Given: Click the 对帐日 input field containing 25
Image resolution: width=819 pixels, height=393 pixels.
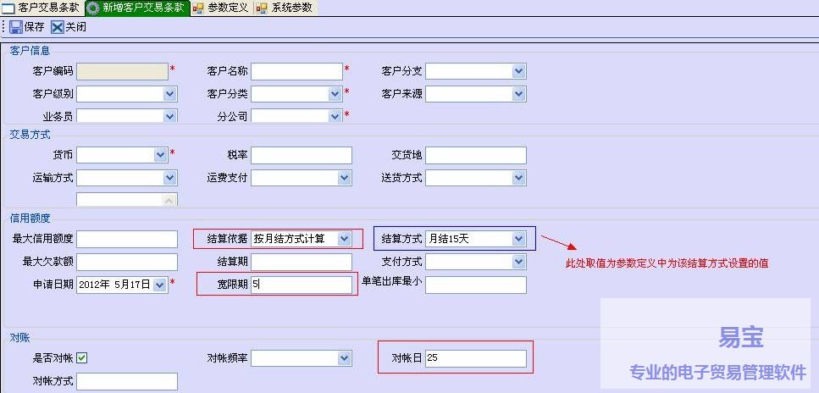Looking at the screenshot, I should 475,358.
